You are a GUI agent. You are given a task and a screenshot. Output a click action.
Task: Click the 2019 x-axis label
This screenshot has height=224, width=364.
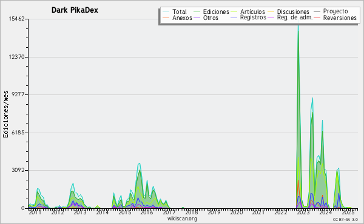coord(214,212)
